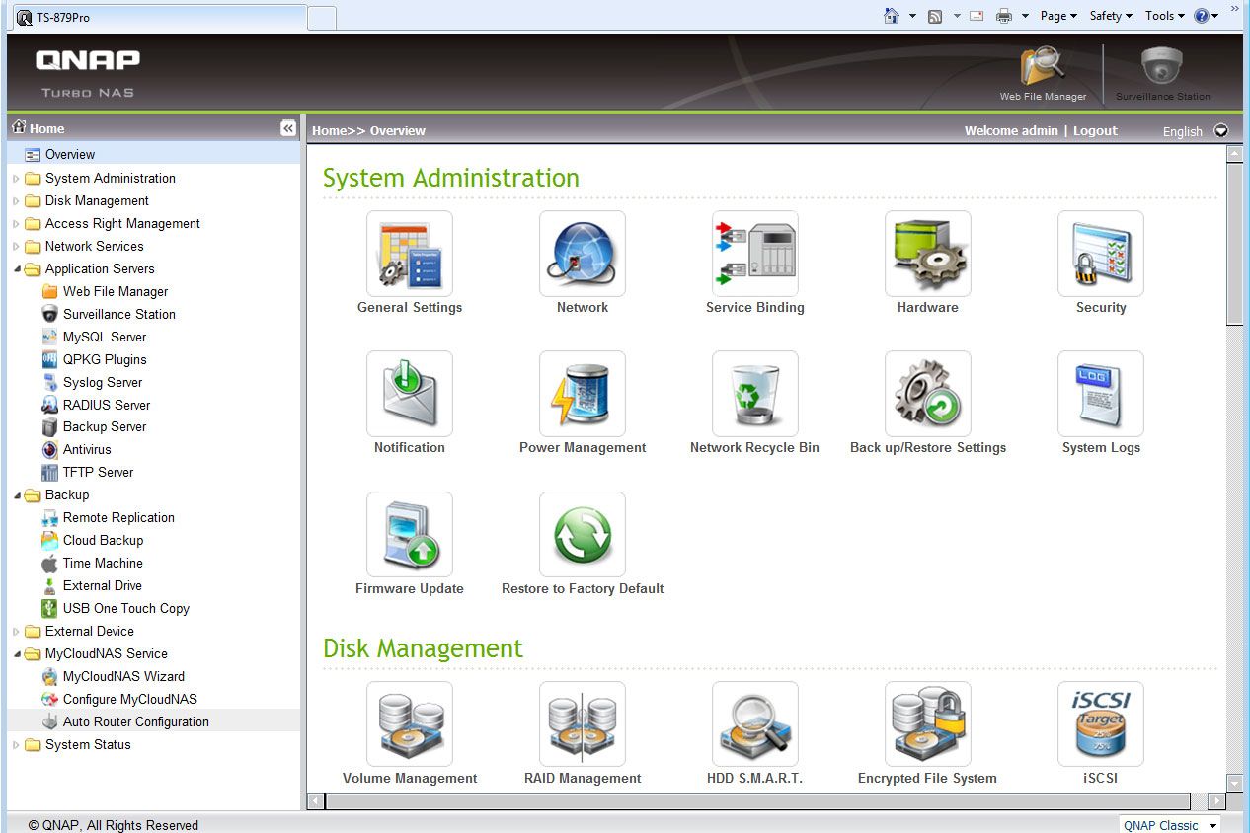Click the browser Read Mail icon

977,16
